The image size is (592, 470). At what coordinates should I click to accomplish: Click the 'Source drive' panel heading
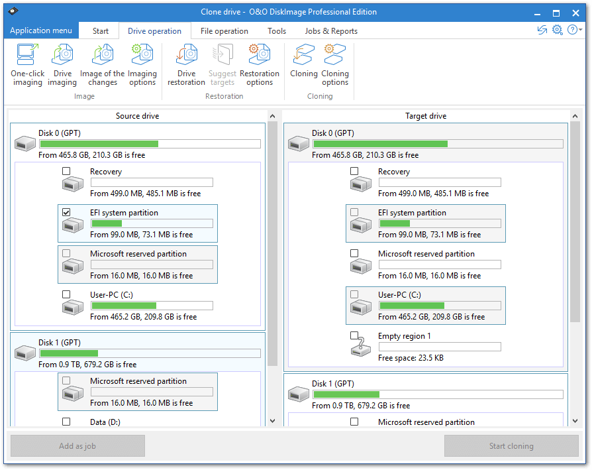pos(138,116)
